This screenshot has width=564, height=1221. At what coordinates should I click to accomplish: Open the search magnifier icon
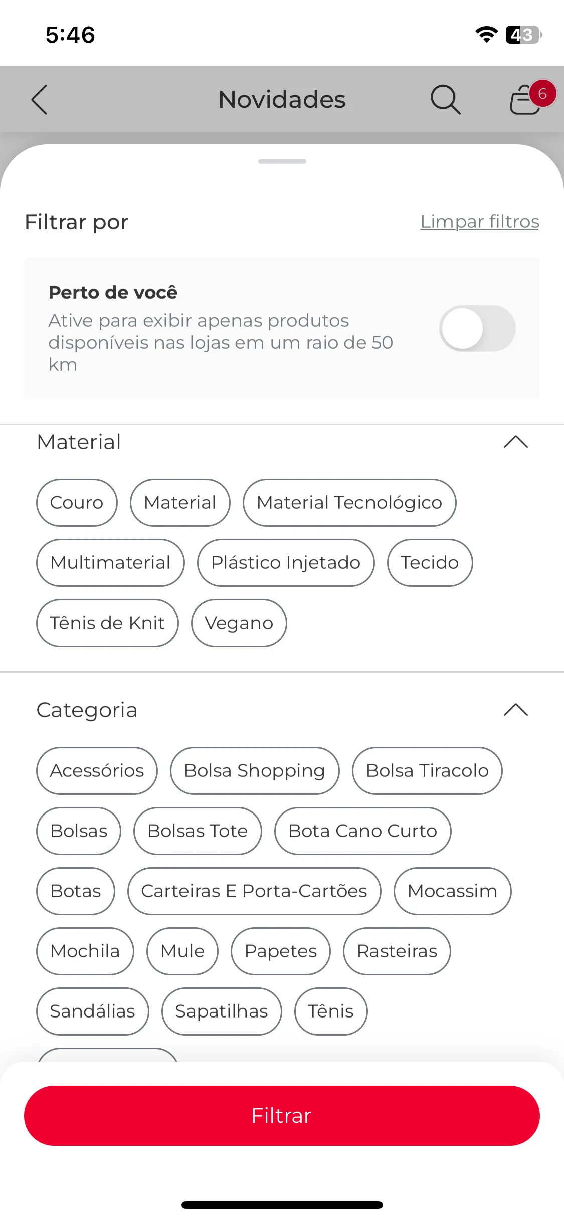445,99
